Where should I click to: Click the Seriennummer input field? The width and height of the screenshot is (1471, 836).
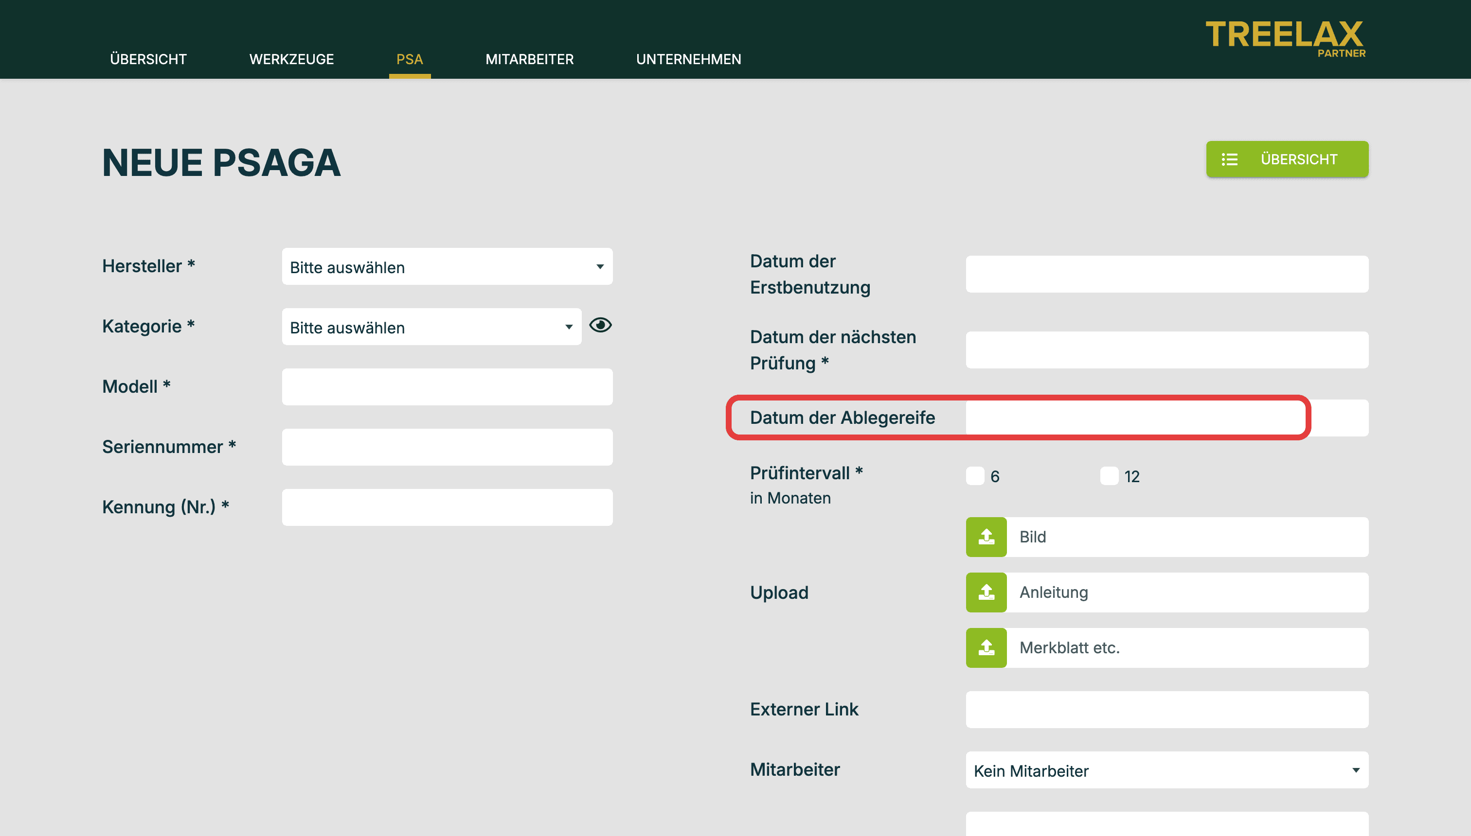click(447, 447)
